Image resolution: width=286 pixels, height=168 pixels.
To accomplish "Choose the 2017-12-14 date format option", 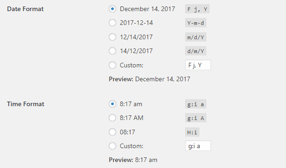I will 112,23.
